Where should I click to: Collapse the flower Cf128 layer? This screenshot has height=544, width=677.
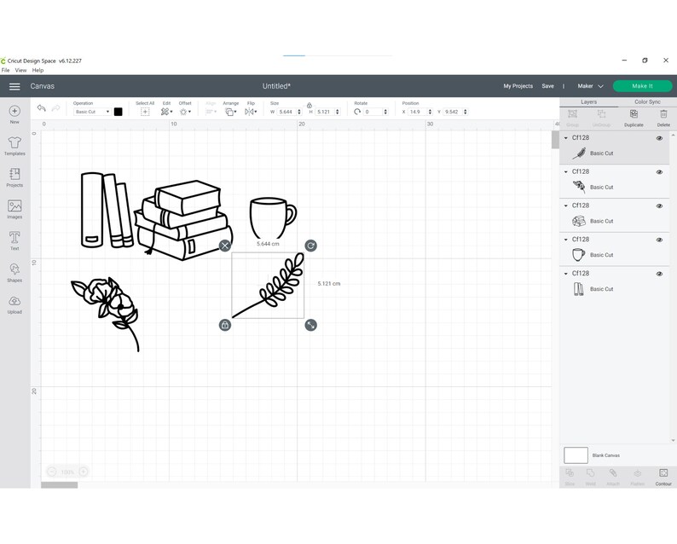[566, 172]
